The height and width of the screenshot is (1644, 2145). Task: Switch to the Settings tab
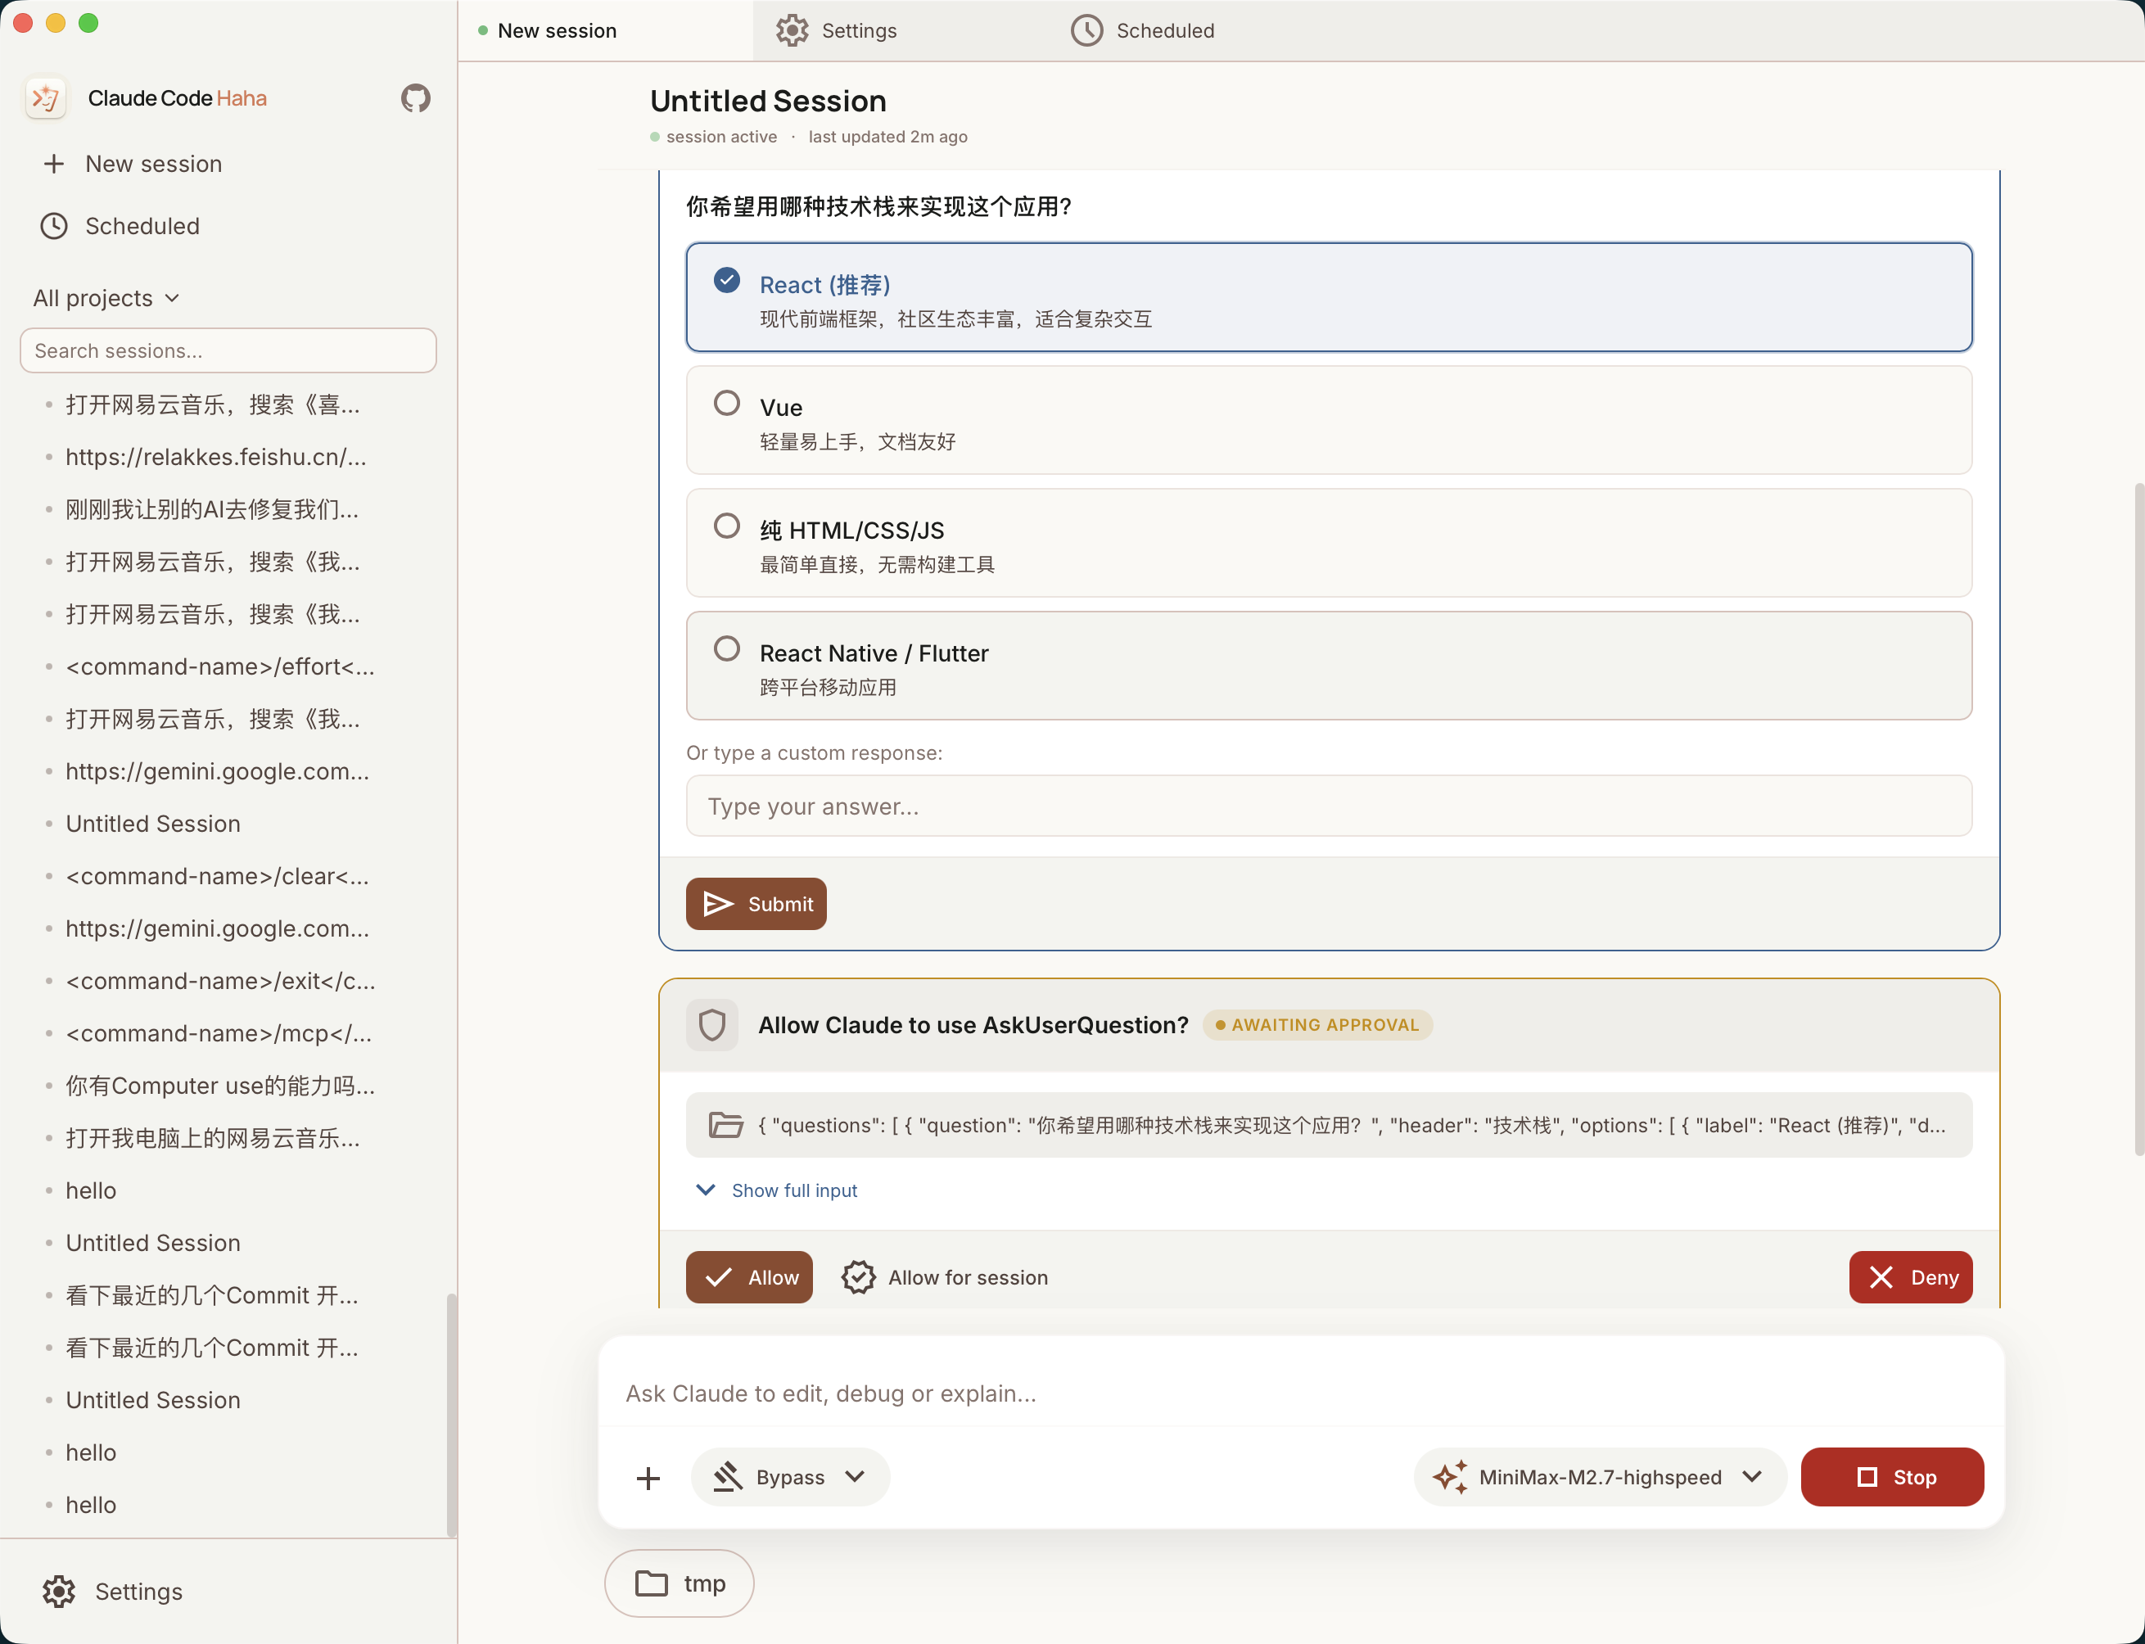836,30
